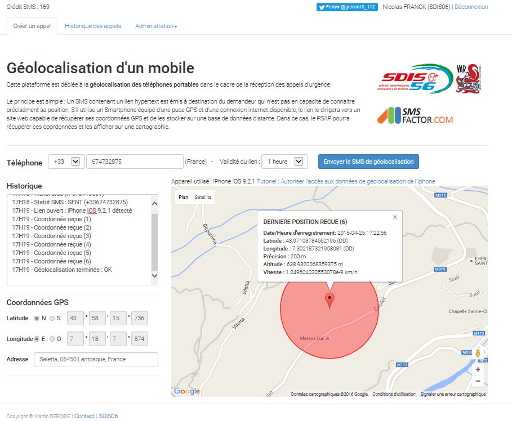Screen dimensions: 512x421
Task: Click the Altitude value in popup
Action: coord(315,265)
